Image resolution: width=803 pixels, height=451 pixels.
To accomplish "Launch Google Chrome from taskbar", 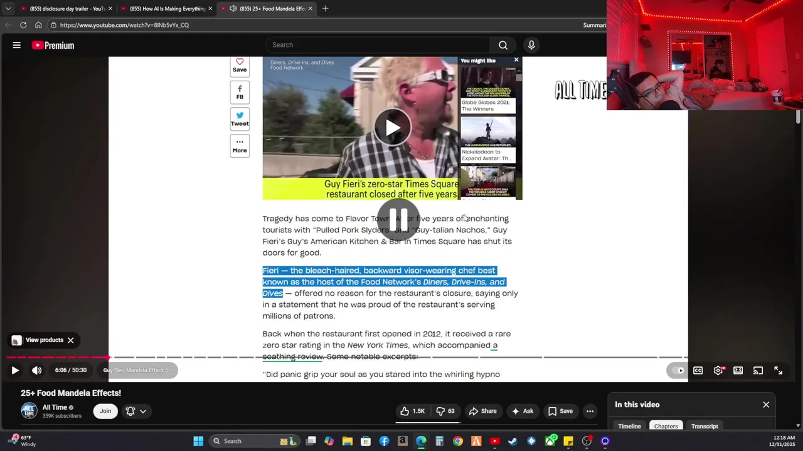I will click(x=458, y=441).
